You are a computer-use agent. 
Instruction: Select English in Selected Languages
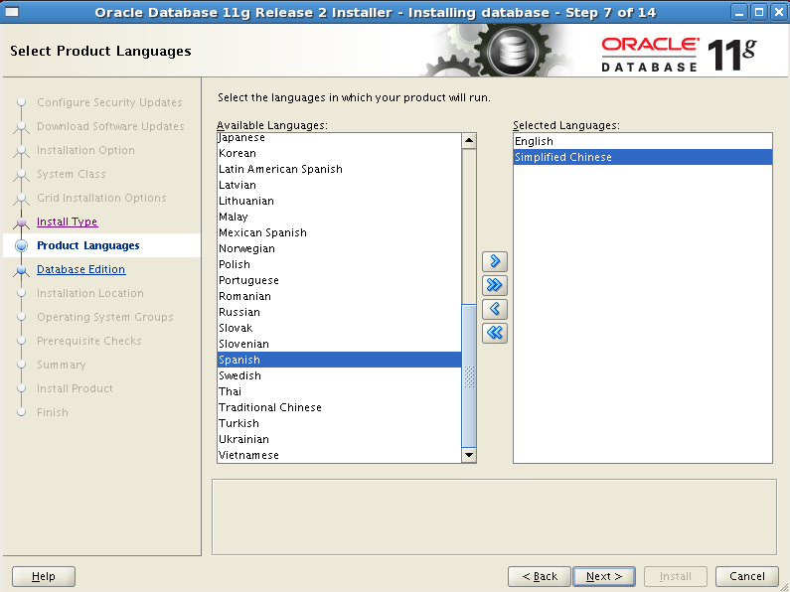642,141
